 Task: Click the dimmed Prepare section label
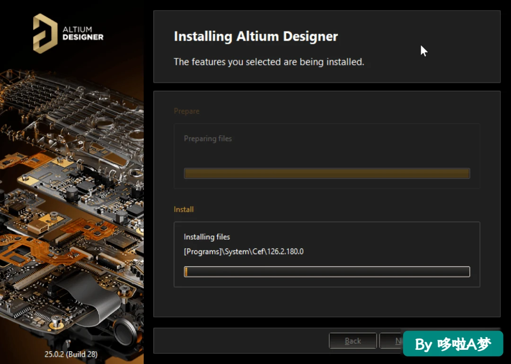[x=186, y=111]
